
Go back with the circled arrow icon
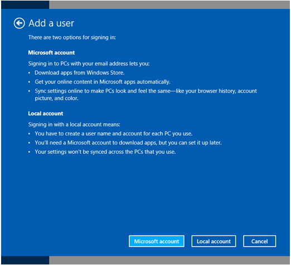(x=19, y=23)
